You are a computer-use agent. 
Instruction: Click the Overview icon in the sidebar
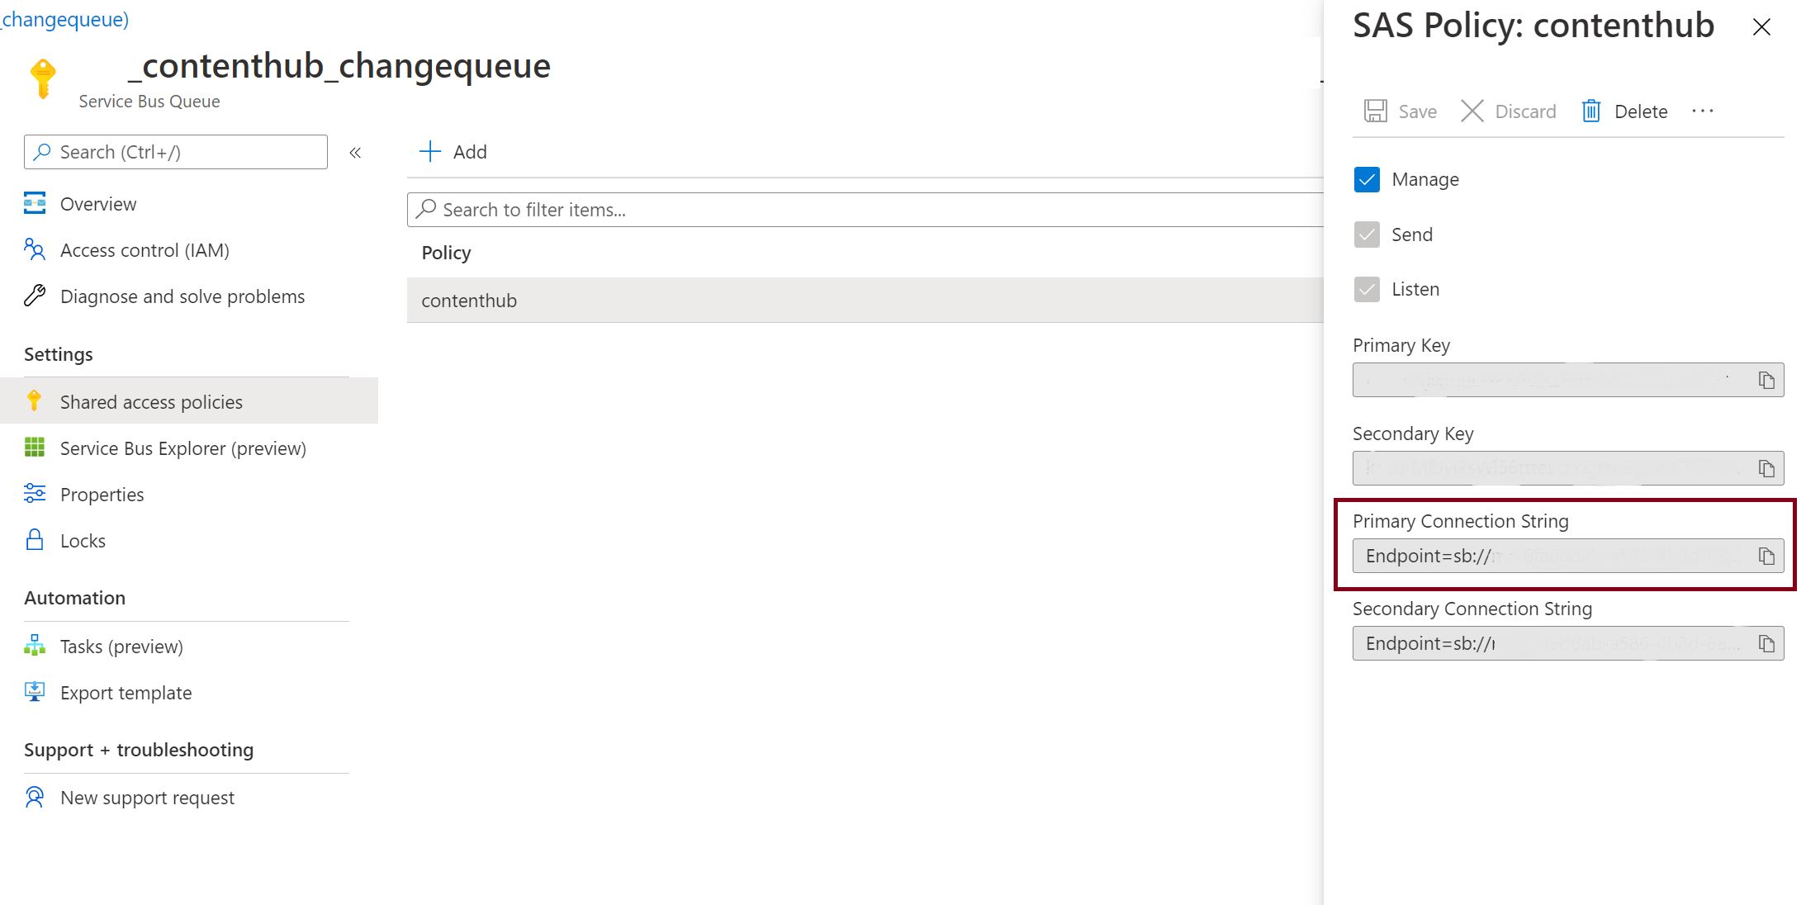tap(35, 203)
